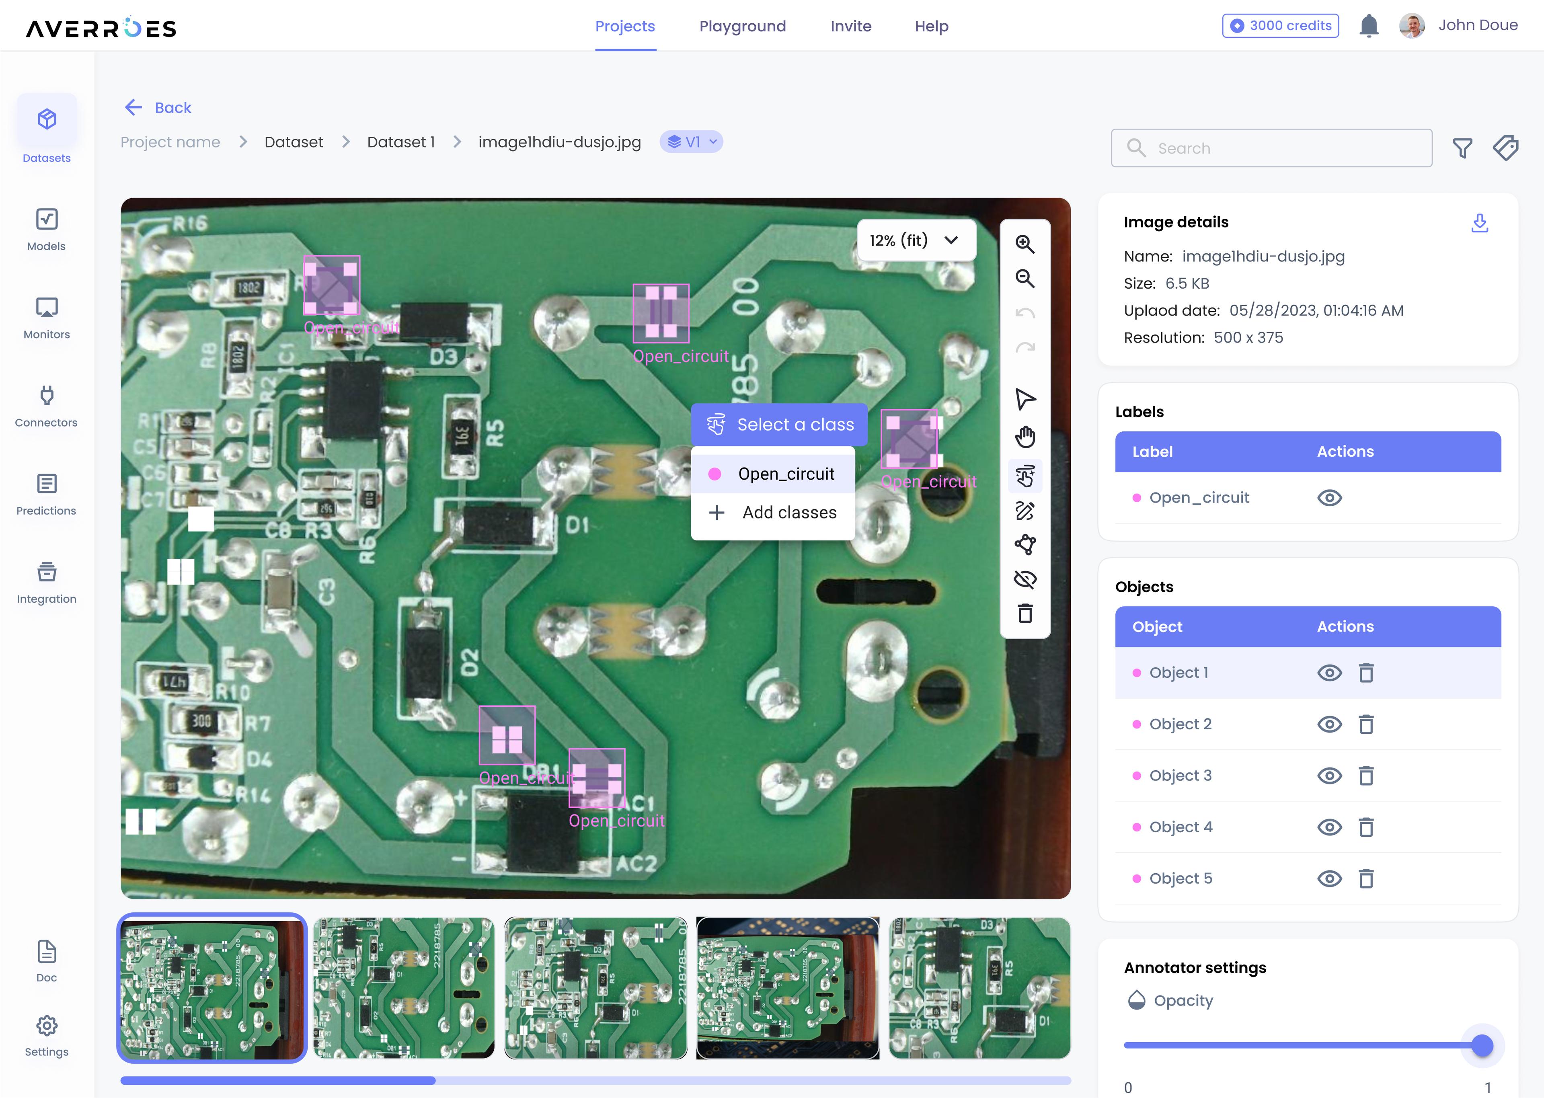
Task: Click the hide annotations crossed-eye tool
Action: click(1025, 579)
